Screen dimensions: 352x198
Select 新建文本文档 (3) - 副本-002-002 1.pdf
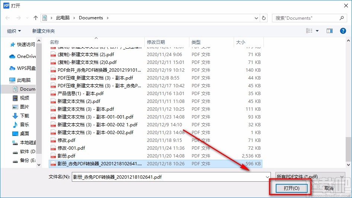pos(155,124)
